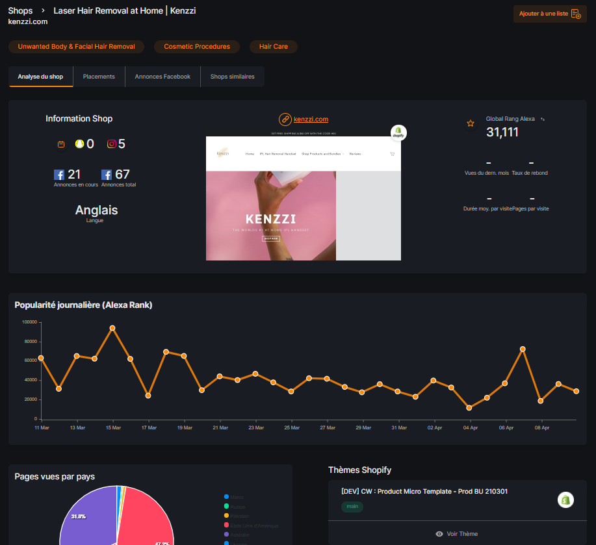Click the Shopify badge on the site preview

398,133
